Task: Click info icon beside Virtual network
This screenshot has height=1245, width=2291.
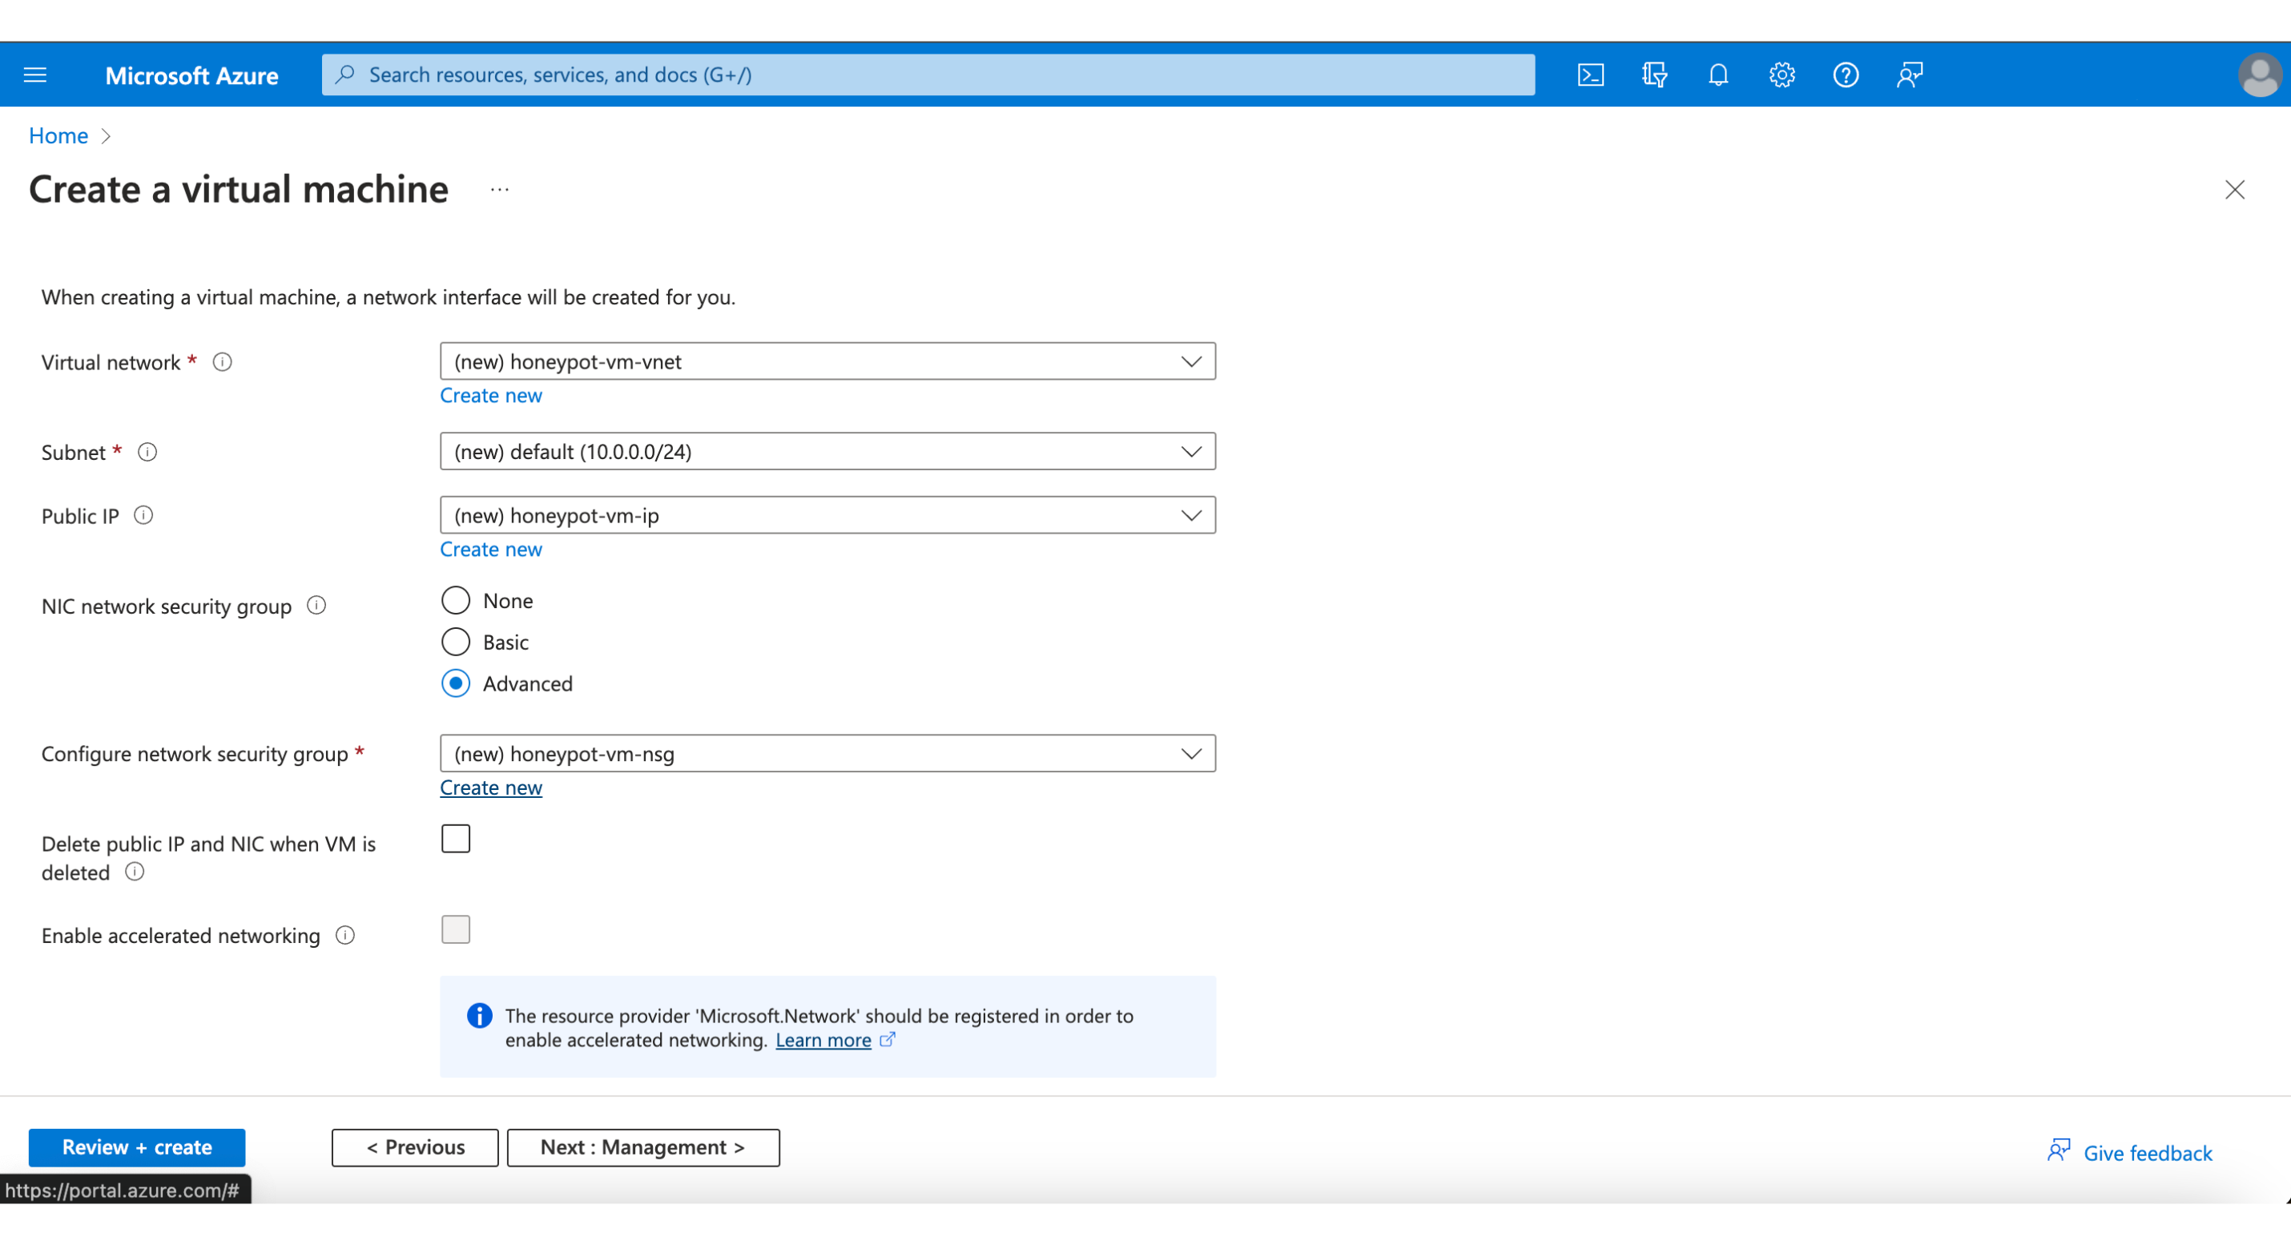Action: coord(223,362)
